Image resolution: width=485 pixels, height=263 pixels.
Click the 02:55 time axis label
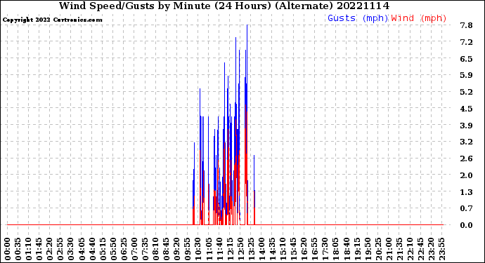click(x=60, y=249)
